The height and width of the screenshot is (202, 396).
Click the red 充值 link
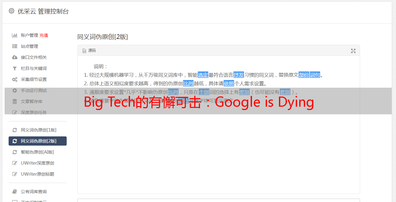click(x=44, y=35)
